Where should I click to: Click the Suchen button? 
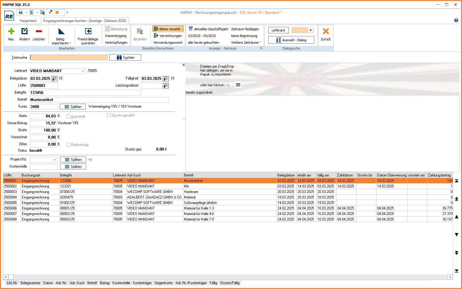coord(125,57)
